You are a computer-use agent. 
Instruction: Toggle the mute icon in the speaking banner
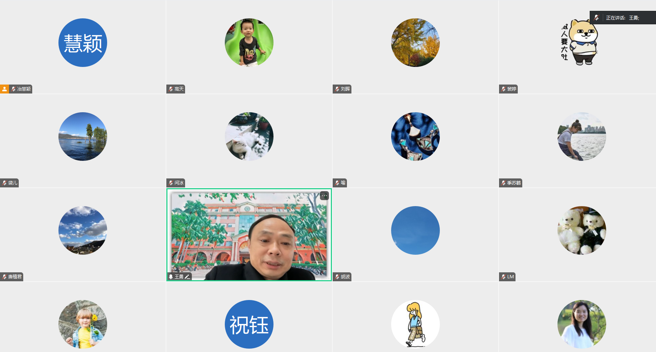tap(596, 18)
